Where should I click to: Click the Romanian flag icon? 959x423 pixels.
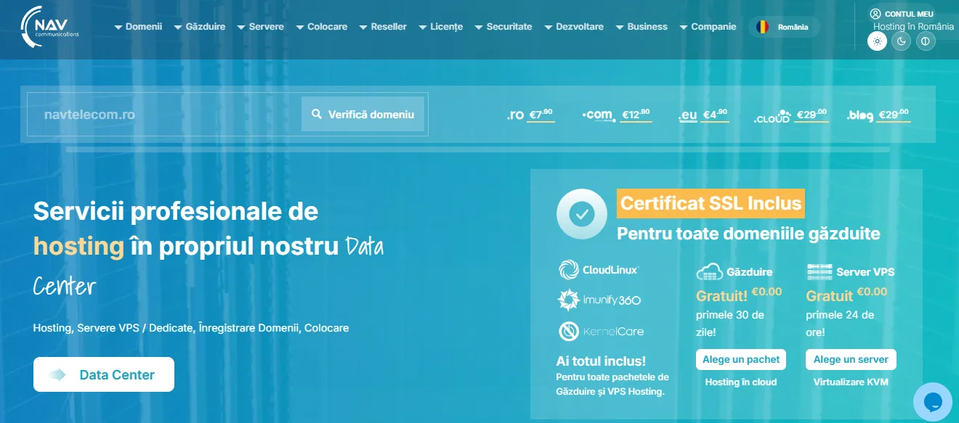click(x=762, y=27)
